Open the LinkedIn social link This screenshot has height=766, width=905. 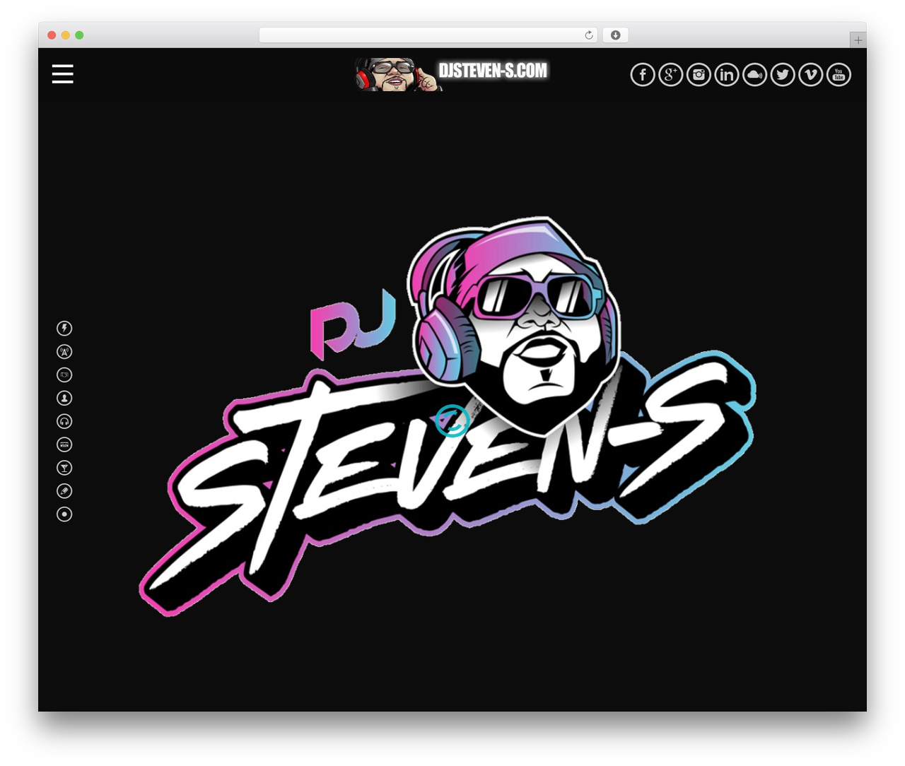tap(727, 74)
